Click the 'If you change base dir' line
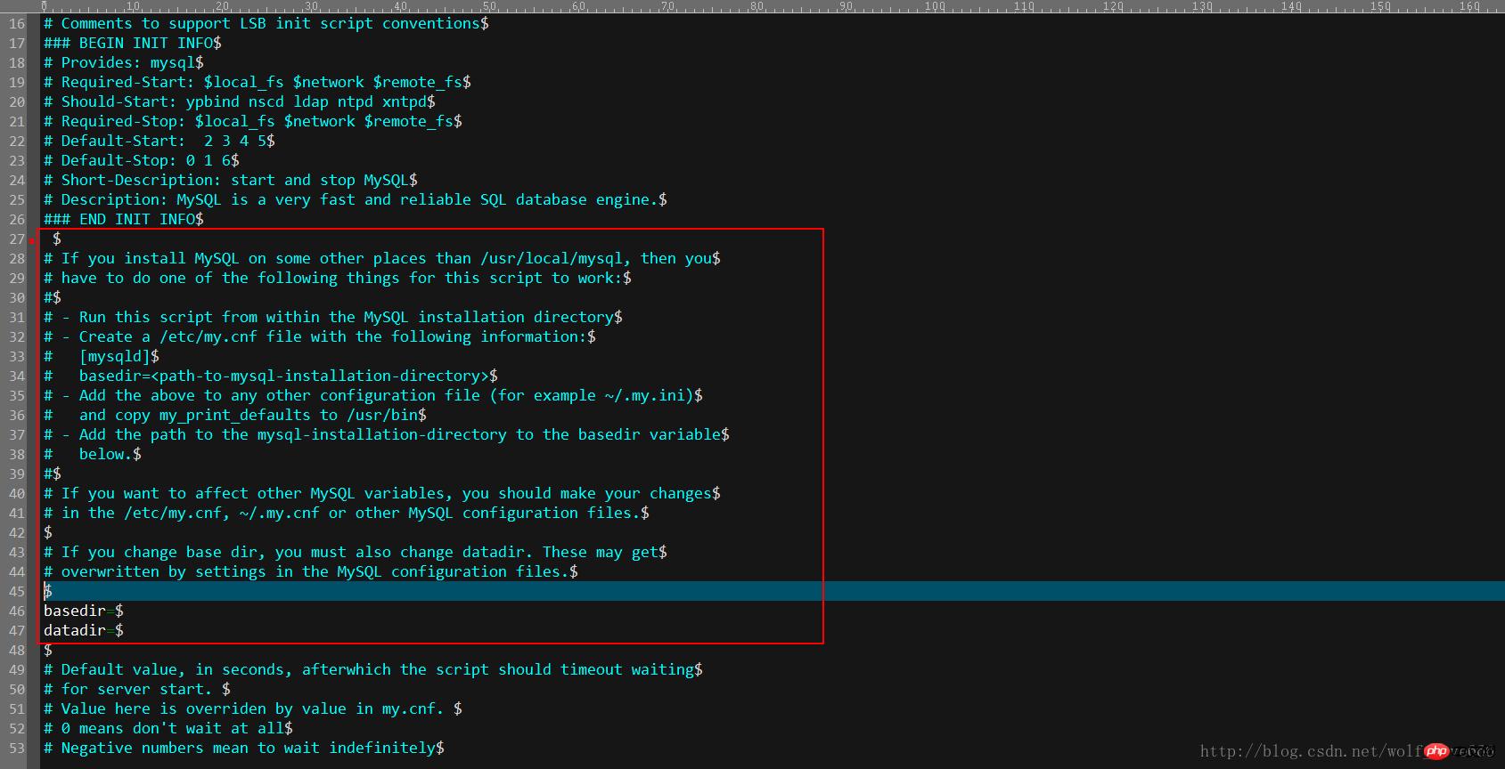Image resolution: width=1505 pixels, height=769 pixels. (356, 552)
